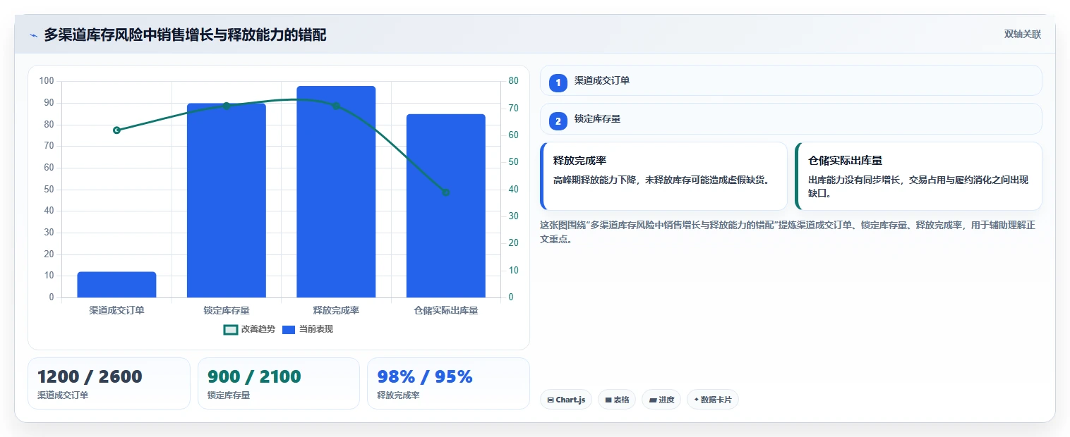Click the 进度 tag
The width and height of the screenshot is (1070, 437).
point(661,400)
